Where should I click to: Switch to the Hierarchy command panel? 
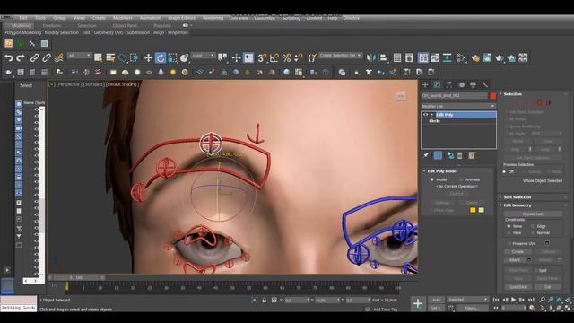(x=449, y=84)
